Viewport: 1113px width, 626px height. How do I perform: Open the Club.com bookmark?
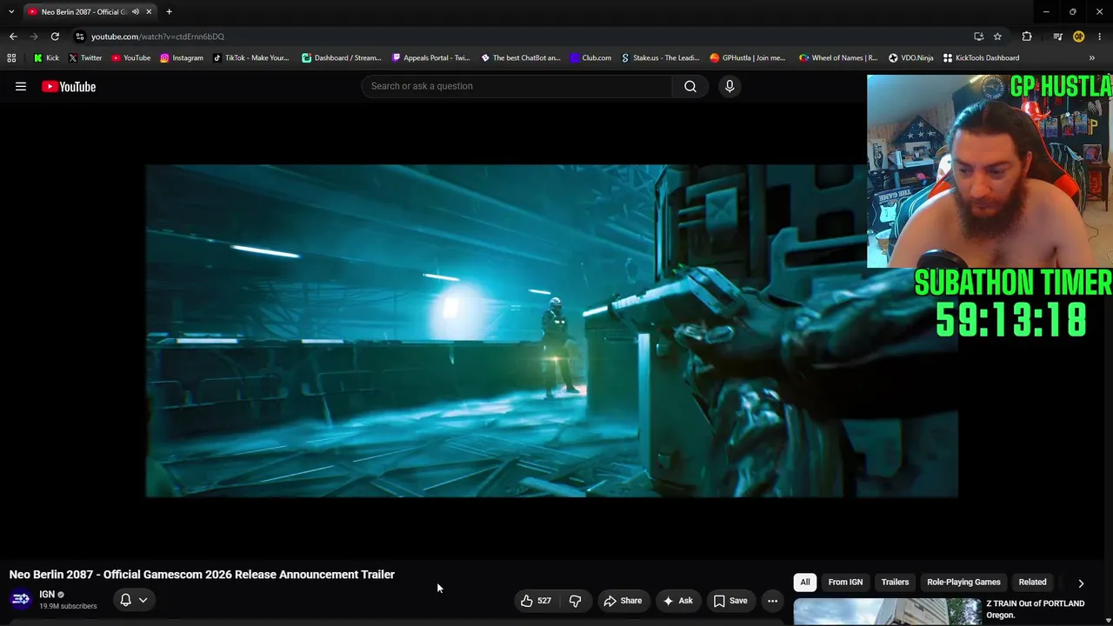[x=590, y=58]
